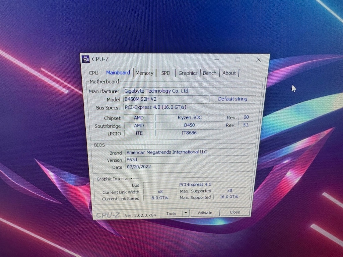343x257 pixels.
Task: Click the version text Ver. 2.02.0.x64
Action: click(x=140, y=215)
